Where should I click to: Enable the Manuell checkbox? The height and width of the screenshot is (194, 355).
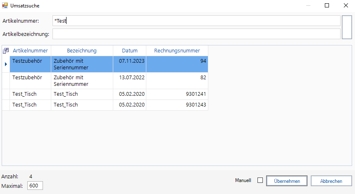(x=260, y=180)
